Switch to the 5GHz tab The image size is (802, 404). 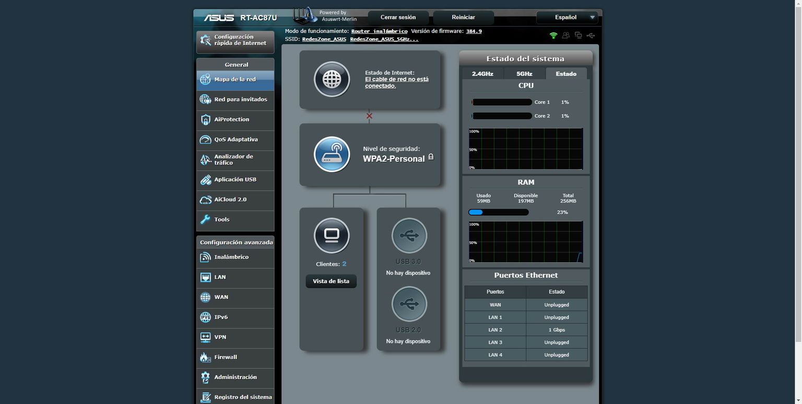(524, 74)
